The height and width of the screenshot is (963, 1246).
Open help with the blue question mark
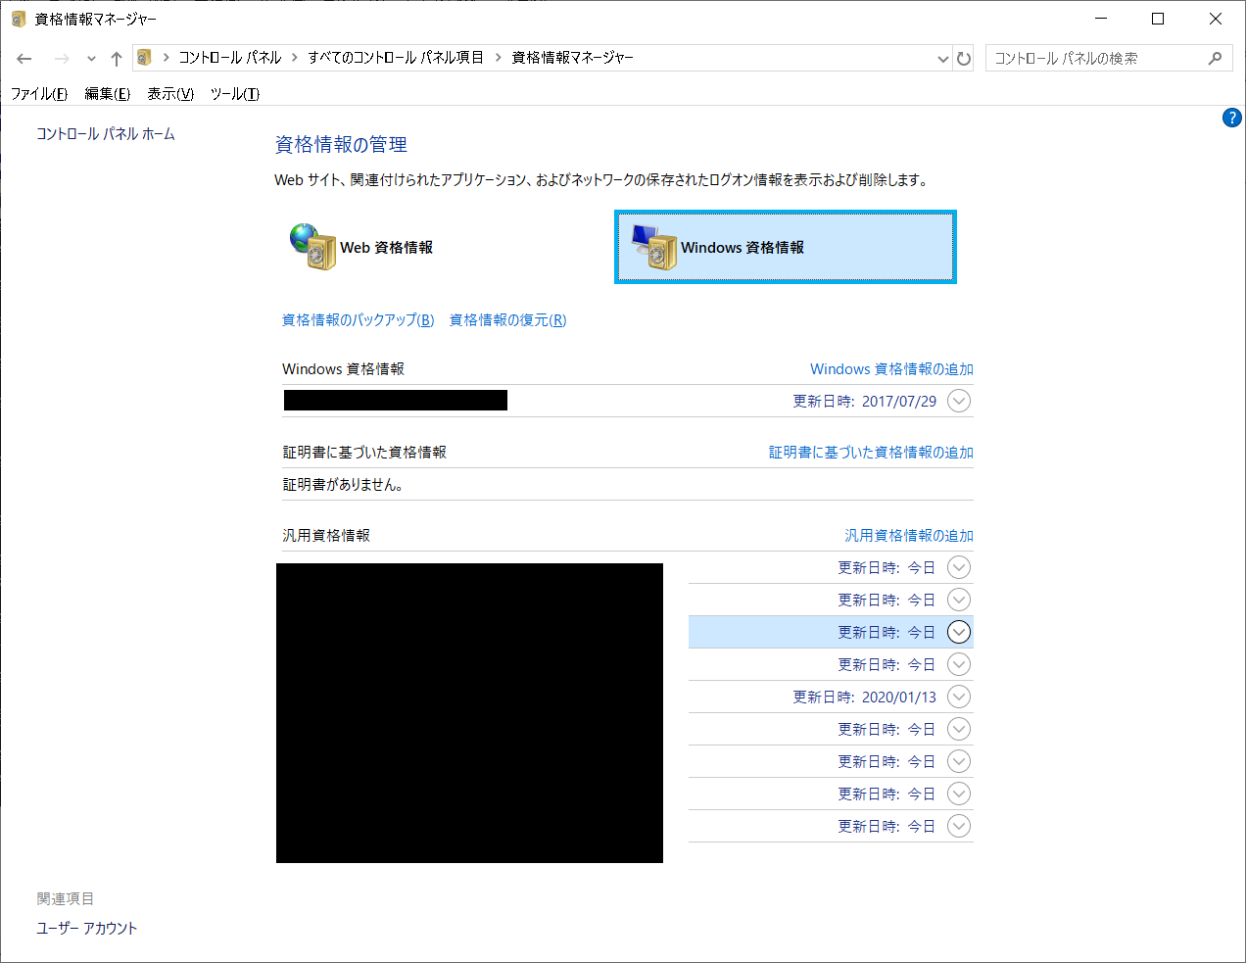(x=1232, y=118)
